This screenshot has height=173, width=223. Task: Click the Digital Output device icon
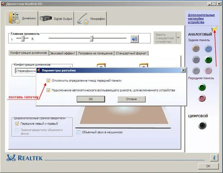coord(46,18)
